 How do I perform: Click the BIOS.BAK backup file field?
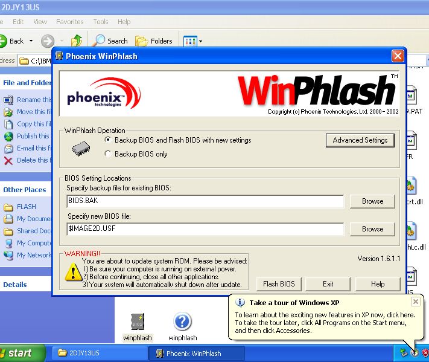click(x=205, y=201)
